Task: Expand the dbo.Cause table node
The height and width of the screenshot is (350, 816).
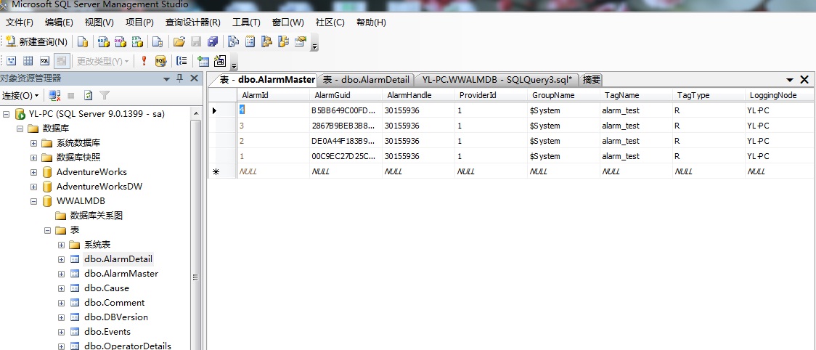Action: [62, 288]
